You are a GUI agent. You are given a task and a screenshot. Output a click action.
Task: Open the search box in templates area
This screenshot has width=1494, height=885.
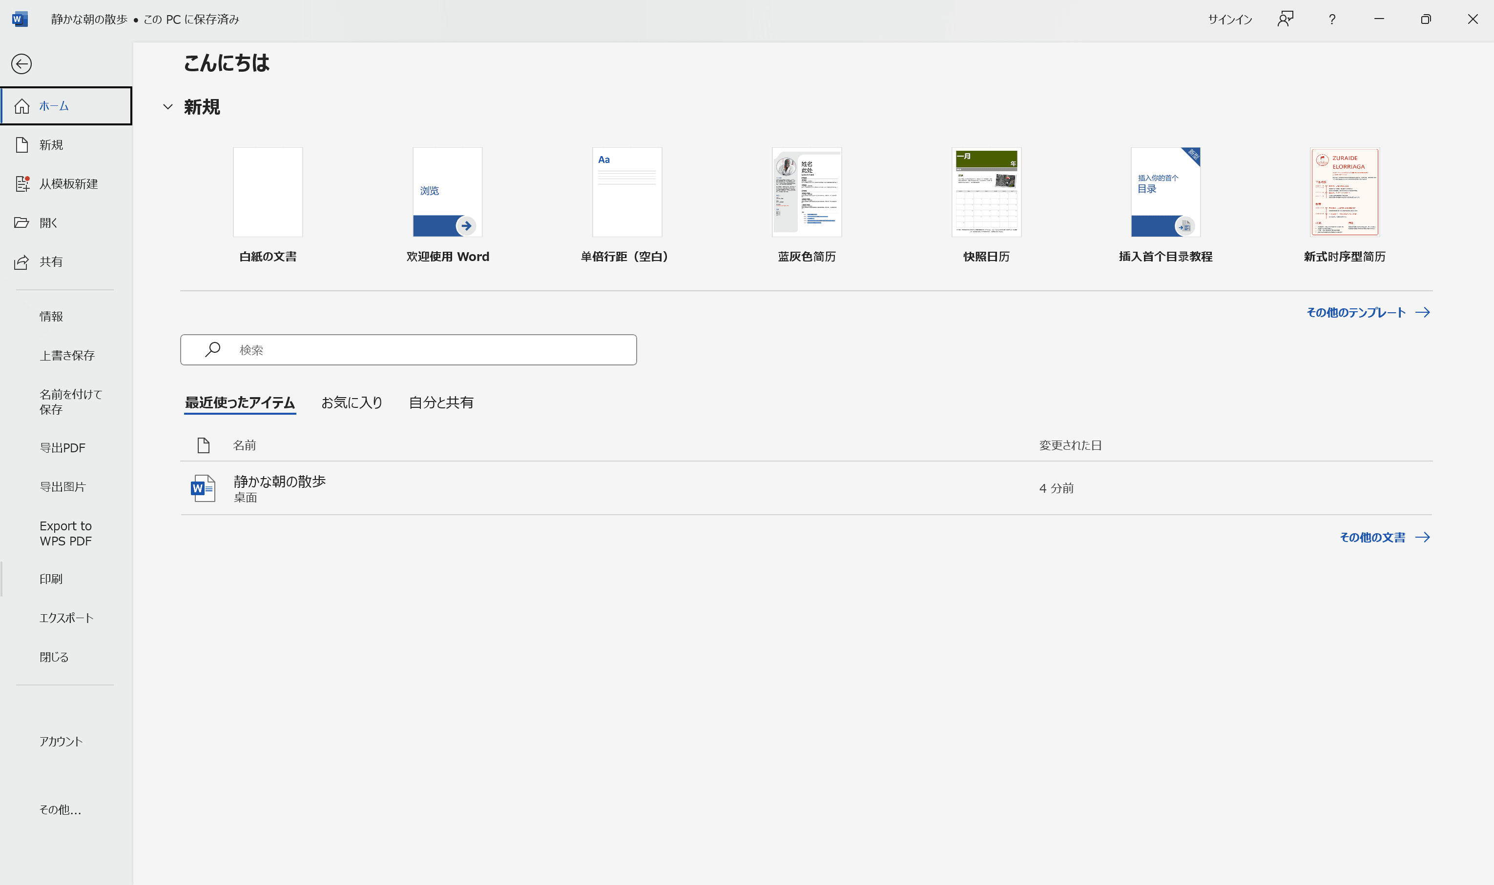coord(408,349)
